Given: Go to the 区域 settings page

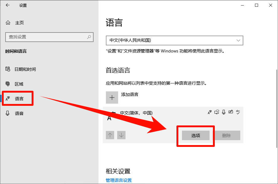Looking at the screenshot, I should [19, 84].
